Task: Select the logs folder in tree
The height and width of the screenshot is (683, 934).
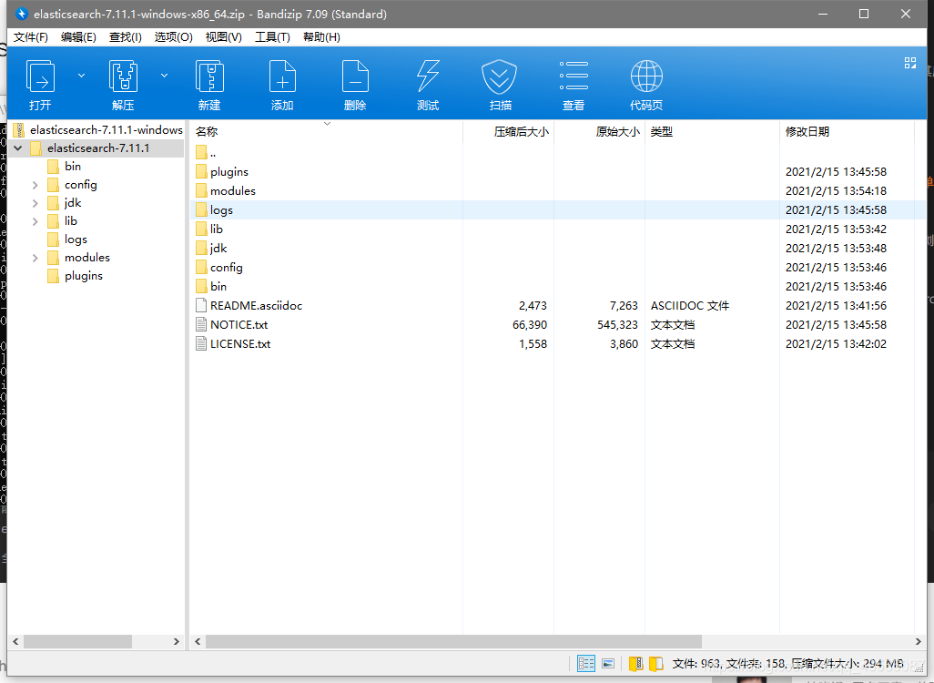Action: click(x=66, y=239)
